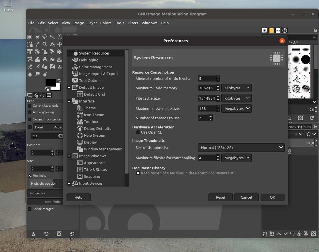Select the Eraser tool
The image size is (319, 252).
(x=30, y=66)
